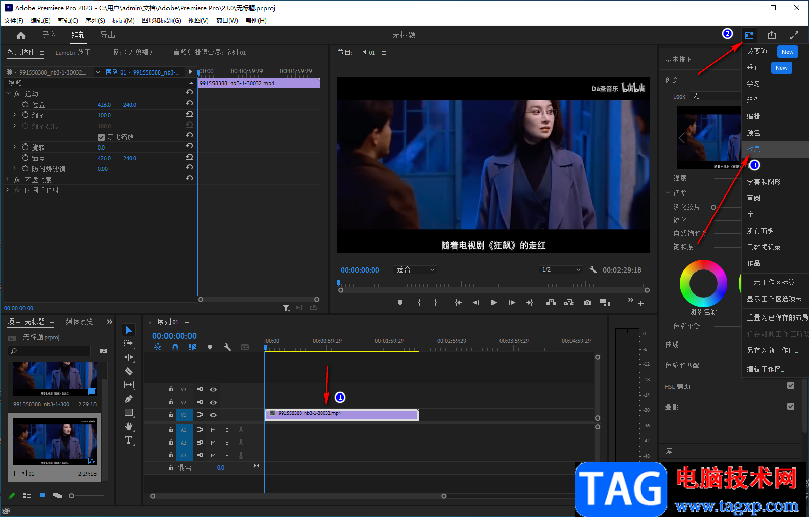Open the Workspaces icon in header
Image resolution: width=809 pixels, height=517 pixels.
point(749,35)
